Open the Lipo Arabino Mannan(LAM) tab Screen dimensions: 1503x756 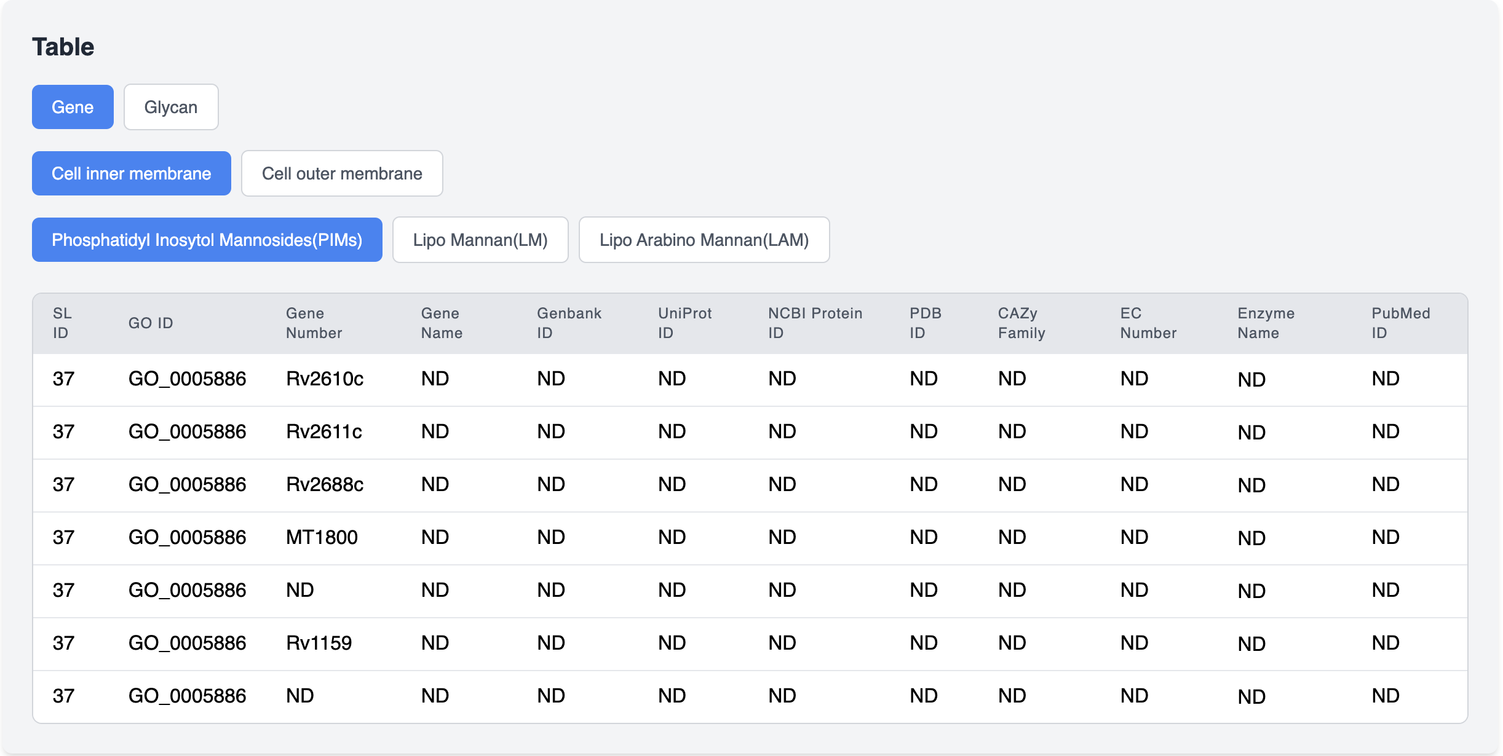pyautogui.click(x=704, y=240)
